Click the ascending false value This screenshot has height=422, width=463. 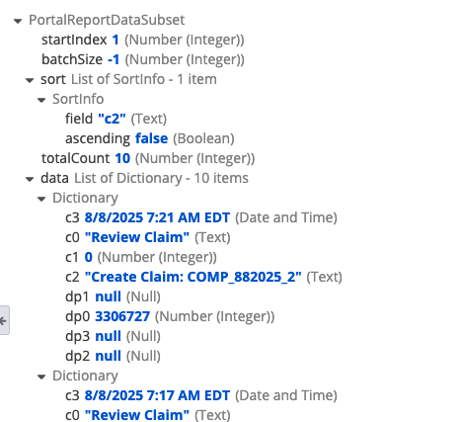click(x=151, y=138)
